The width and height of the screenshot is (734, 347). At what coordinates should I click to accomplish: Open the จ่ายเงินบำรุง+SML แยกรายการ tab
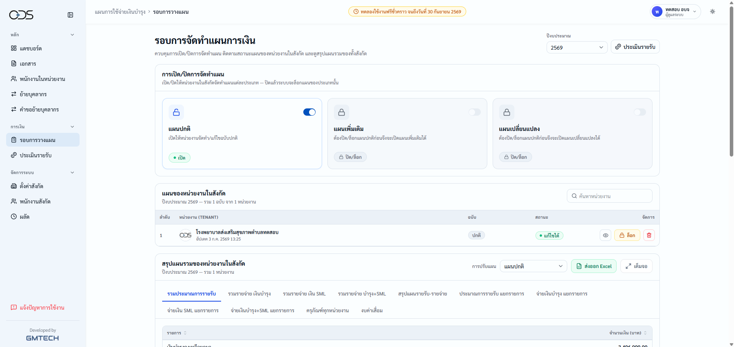(262, 310)
